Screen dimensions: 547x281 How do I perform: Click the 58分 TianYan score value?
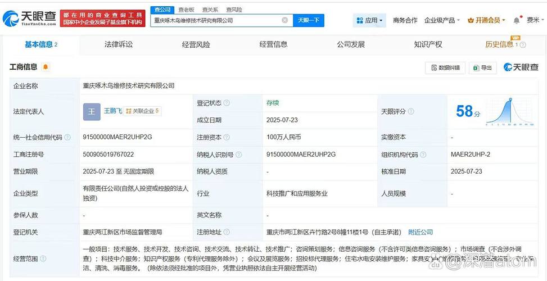[x=468, y=112]
